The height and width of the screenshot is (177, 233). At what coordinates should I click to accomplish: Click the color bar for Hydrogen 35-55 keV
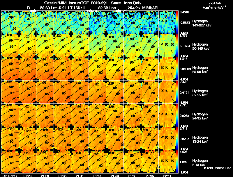pyautogui.click(x=177, y=92)
